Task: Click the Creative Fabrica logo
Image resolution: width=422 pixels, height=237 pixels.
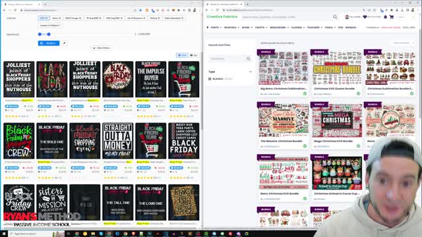Action: click(x=222, y=16)
